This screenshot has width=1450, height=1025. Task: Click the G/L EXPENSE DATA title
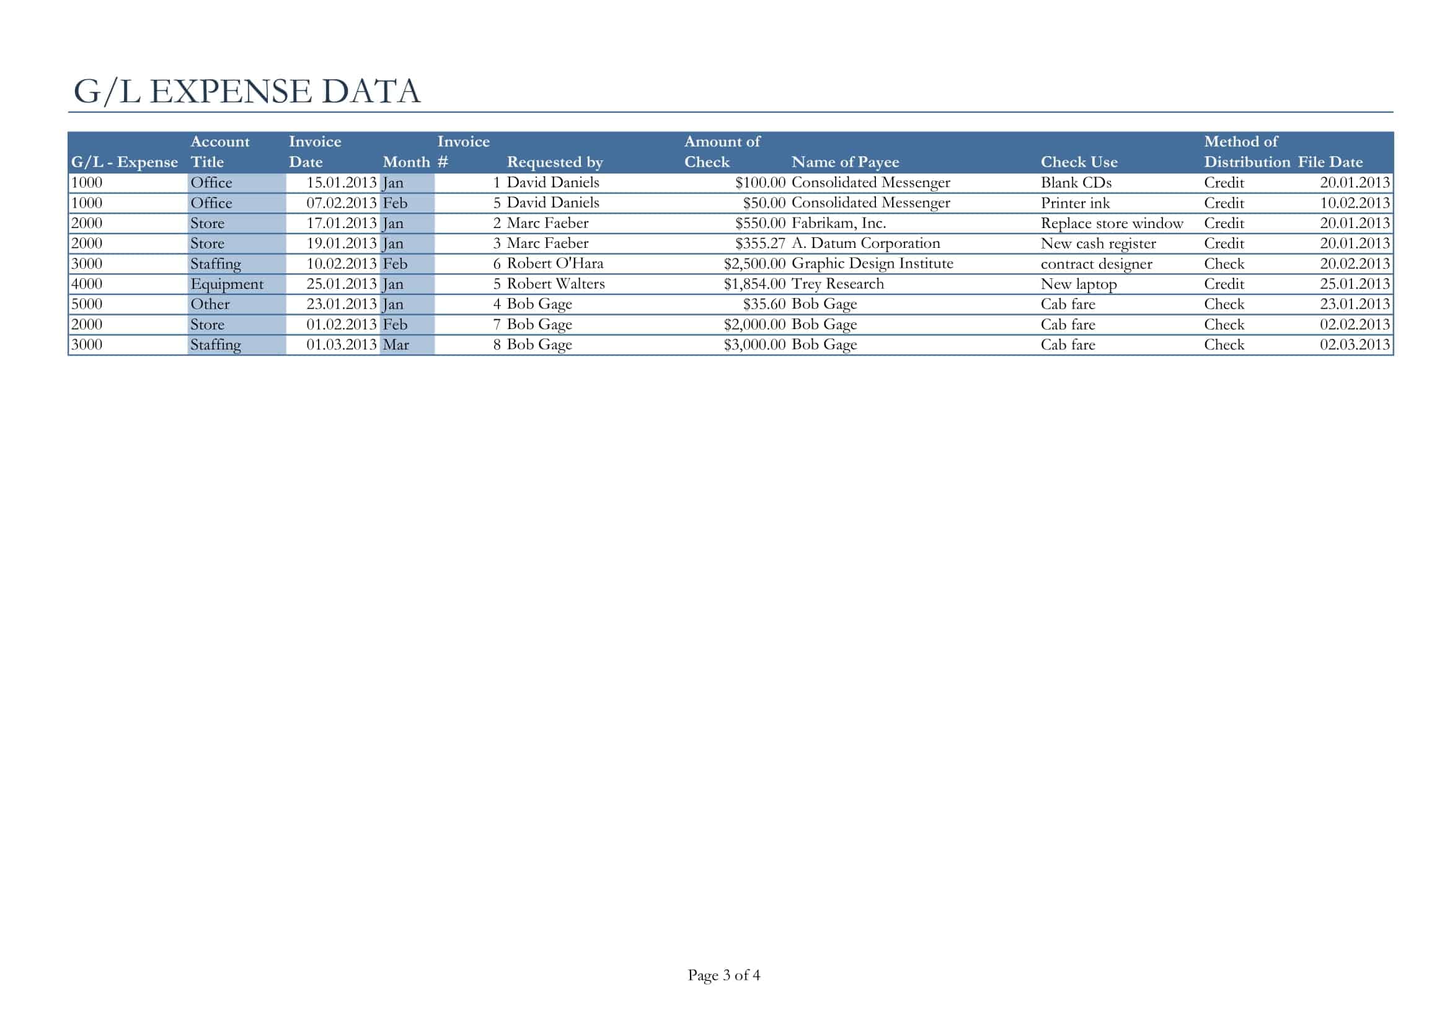coord(247,91)
